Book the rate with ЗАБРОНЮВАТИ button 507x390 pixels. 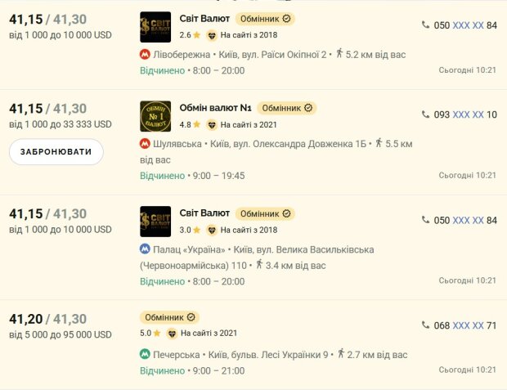coord(56,152)
